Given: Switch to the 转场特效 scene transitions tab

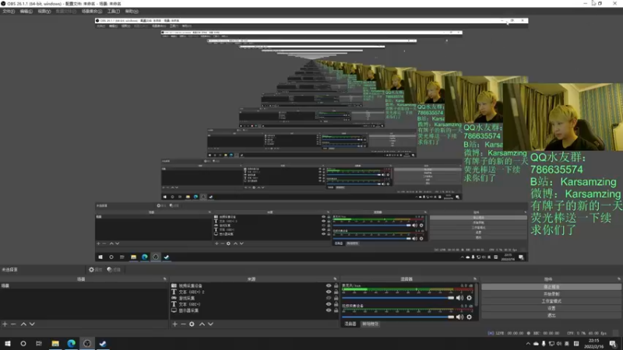Looking at the screenshot, I should point(370,324).
